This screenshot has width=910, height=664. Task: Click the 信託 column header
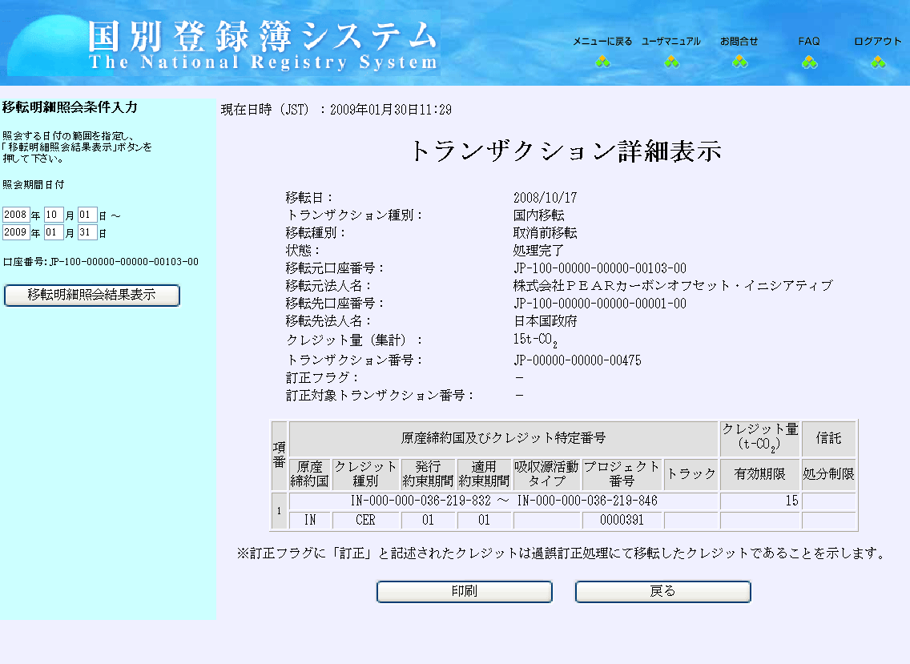coord(829,438)
